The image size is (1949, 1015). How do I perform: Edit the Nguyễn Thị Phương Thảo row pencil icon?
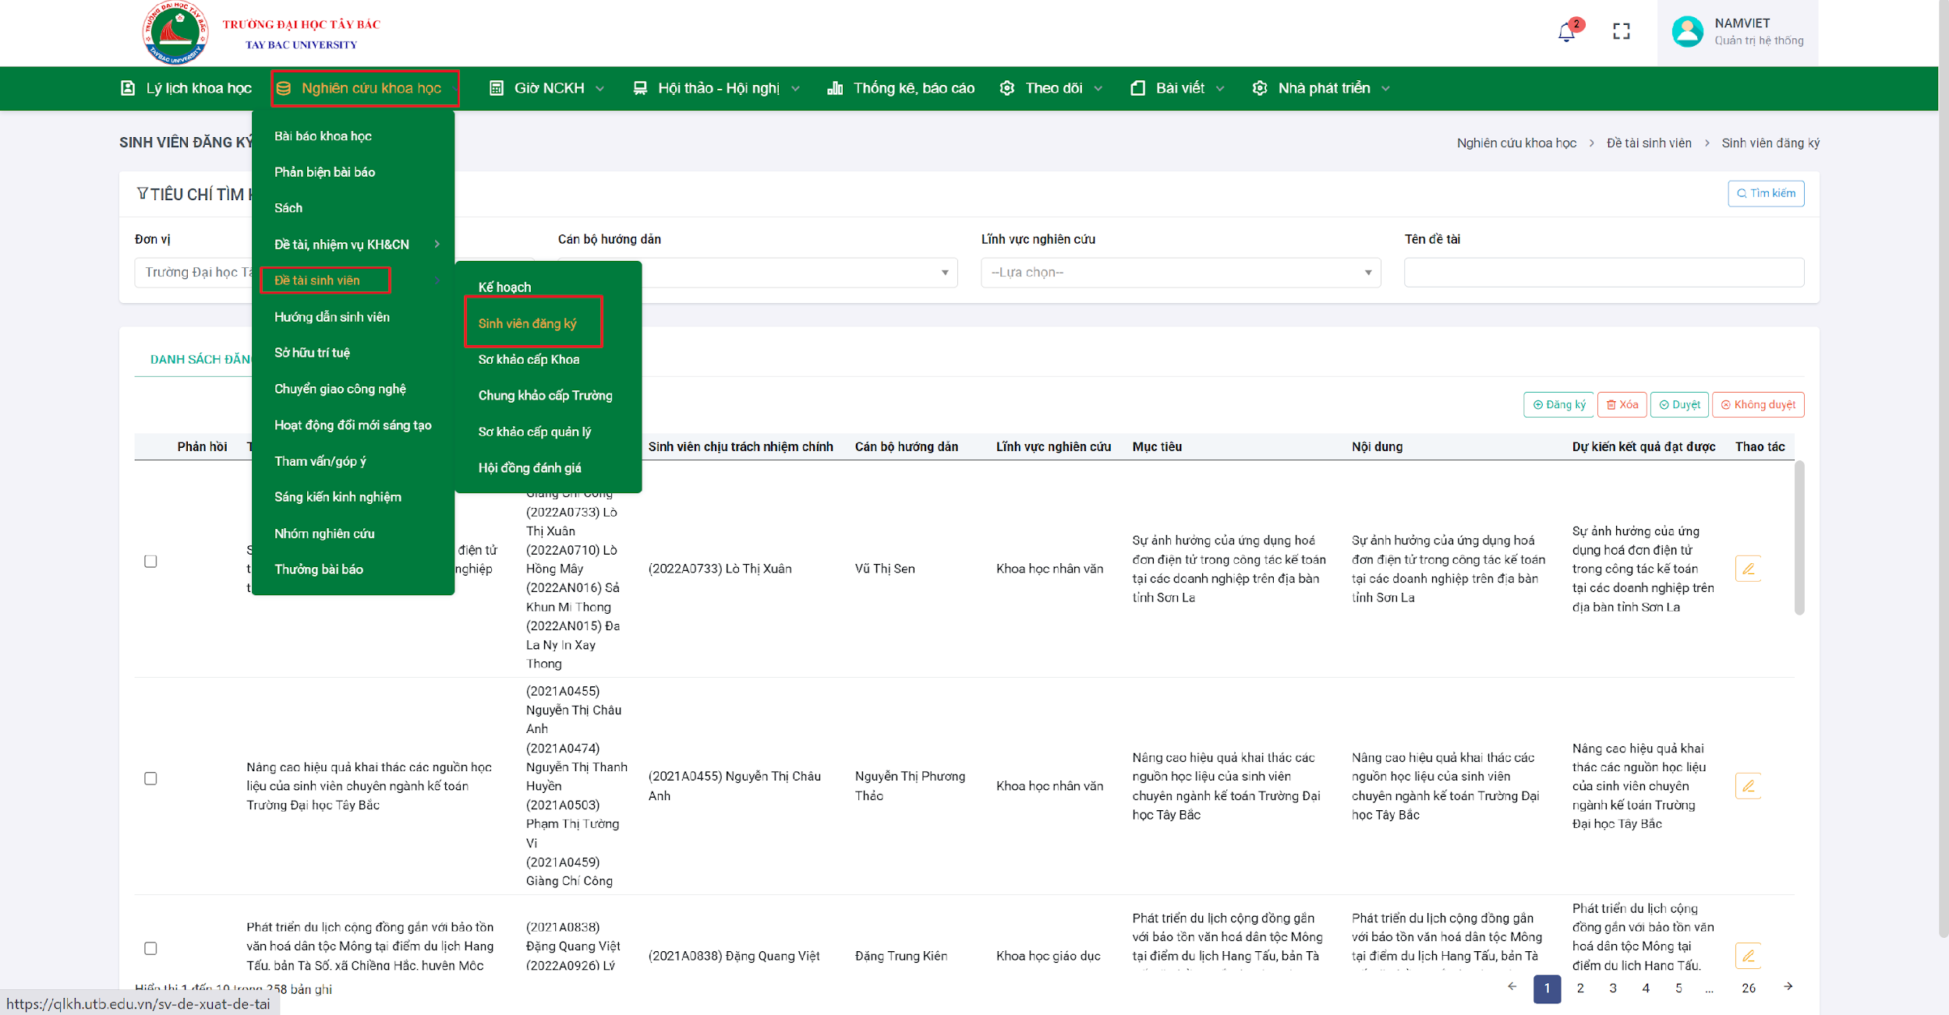tap(1749, 786)
